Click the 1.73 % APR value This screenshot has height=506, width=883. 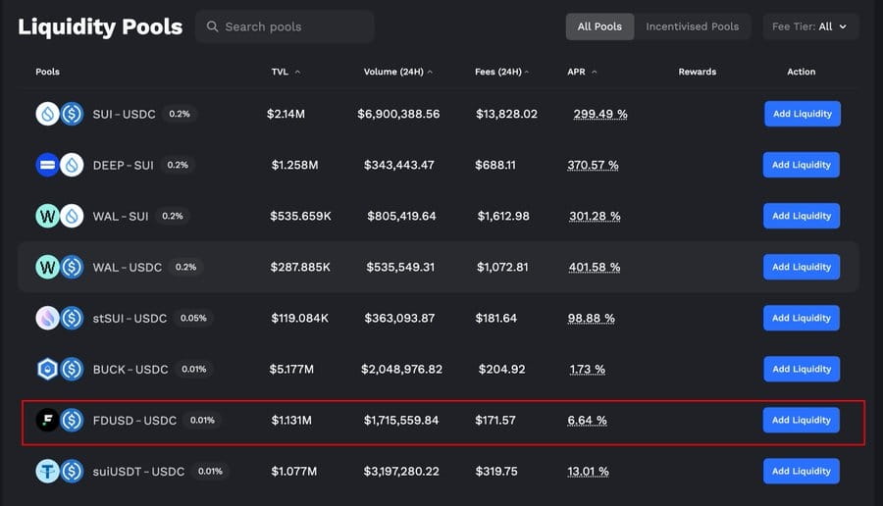tap(588, 370)
